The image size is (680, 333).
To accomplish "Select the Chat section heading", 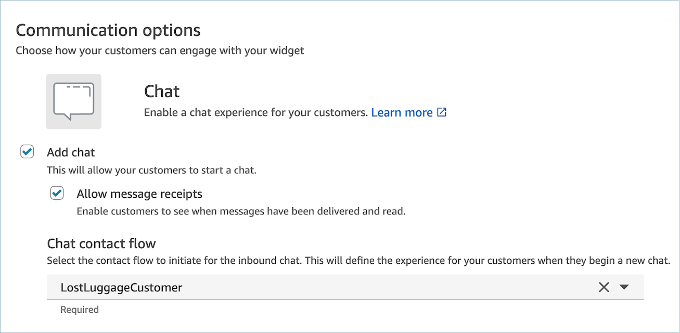I will (x=162, y=91).
